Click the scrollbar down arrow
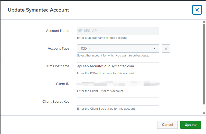Screen dimensions: 206x134 click(204, 113)
